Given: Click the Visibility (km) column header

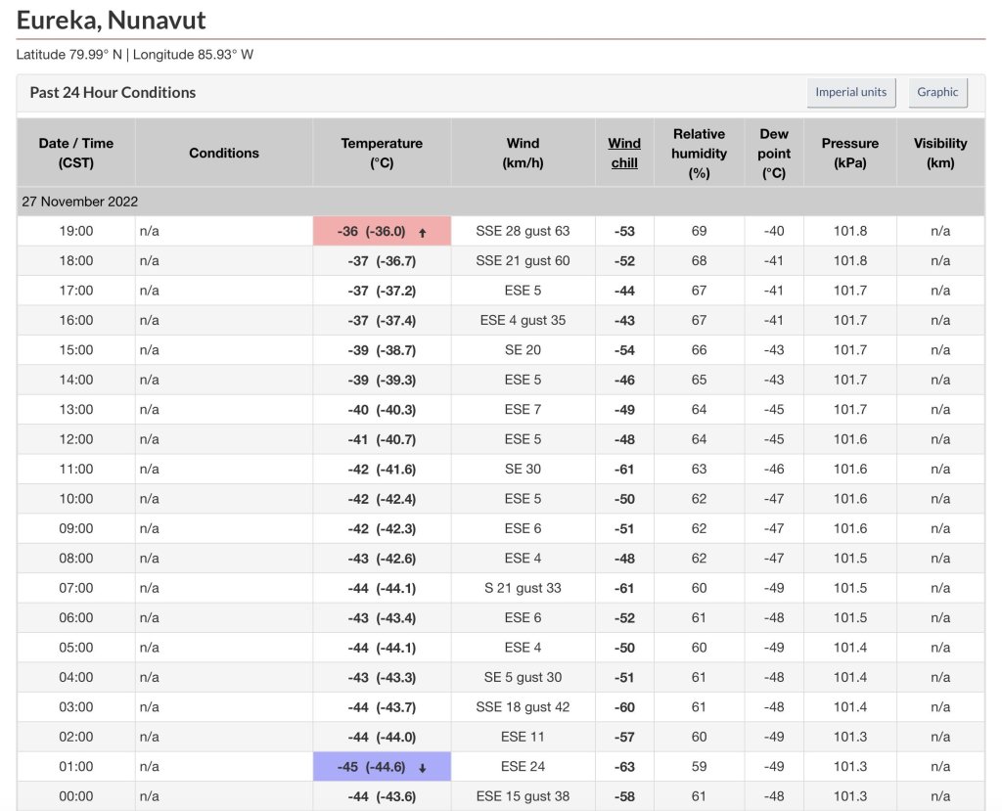Looking at the screenshot, I should [x=939, y=153].
